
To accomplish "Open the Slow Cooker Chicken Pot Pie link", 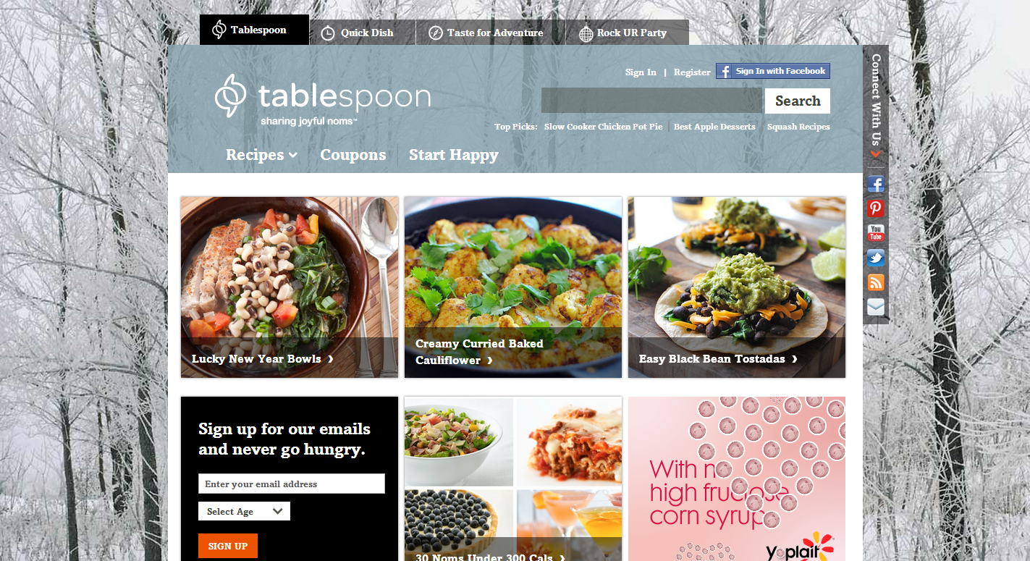I will pos(603,127).
